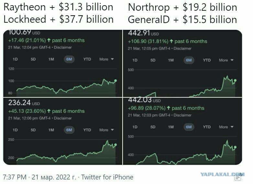The width and height of the screenshot is (253, 184).
Task: Click Disclaimer link under 442.91 quote
Action: (x=182, y=48)
